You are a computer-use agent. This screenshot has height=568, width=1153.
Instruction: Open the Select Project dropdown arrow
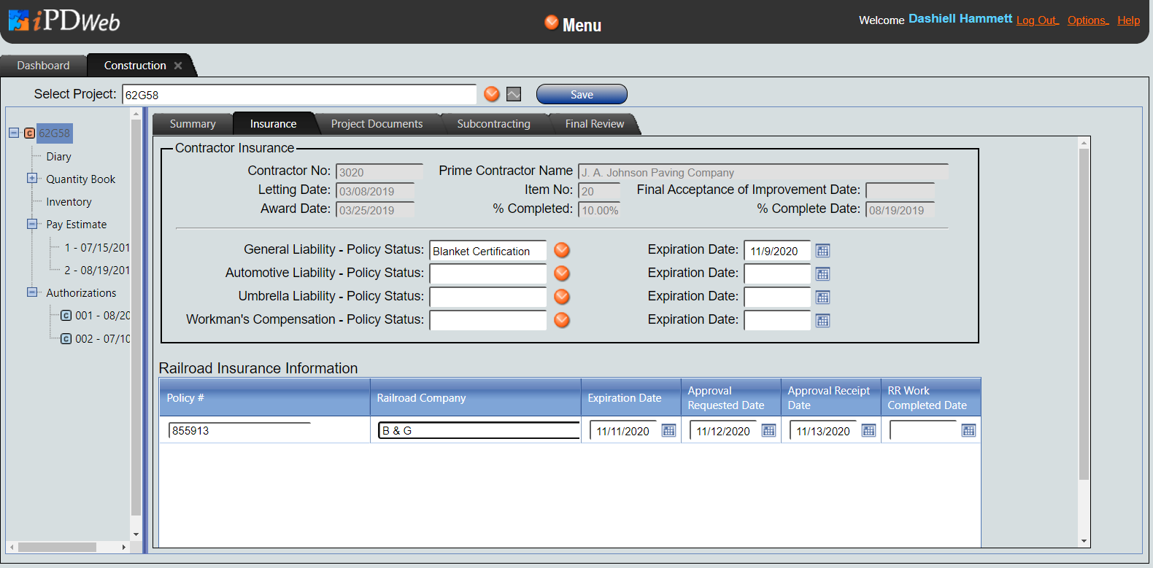point(492,94)
